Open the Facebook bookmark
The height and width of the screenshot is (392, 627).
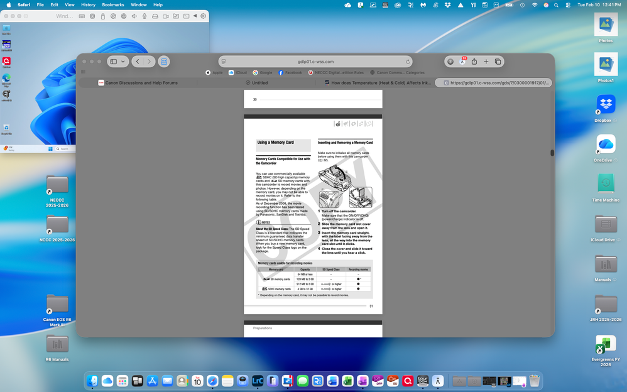[290, 73]
